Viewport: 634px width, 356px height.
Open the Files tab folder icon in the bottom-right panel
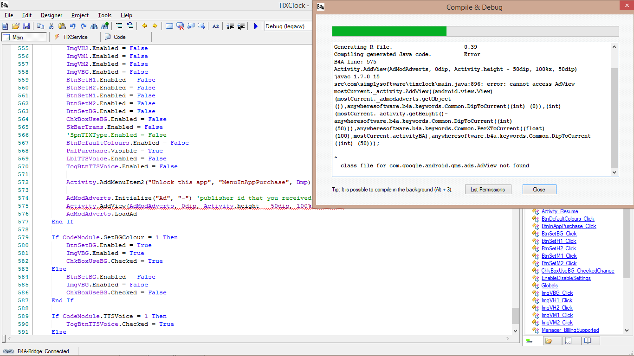[549, 341]
